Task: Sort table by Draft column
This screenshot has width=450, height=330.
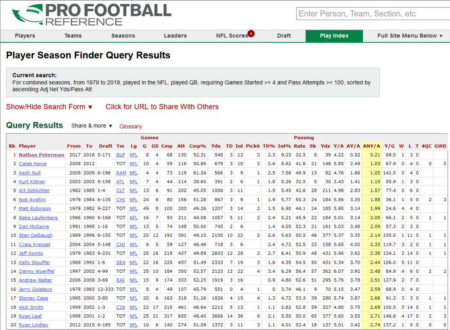Action: 106,146
